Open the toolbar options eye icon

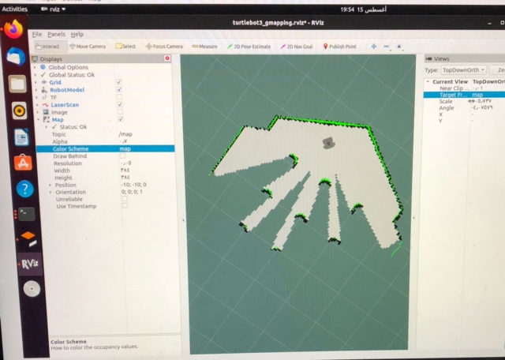[x=399, y=47]
